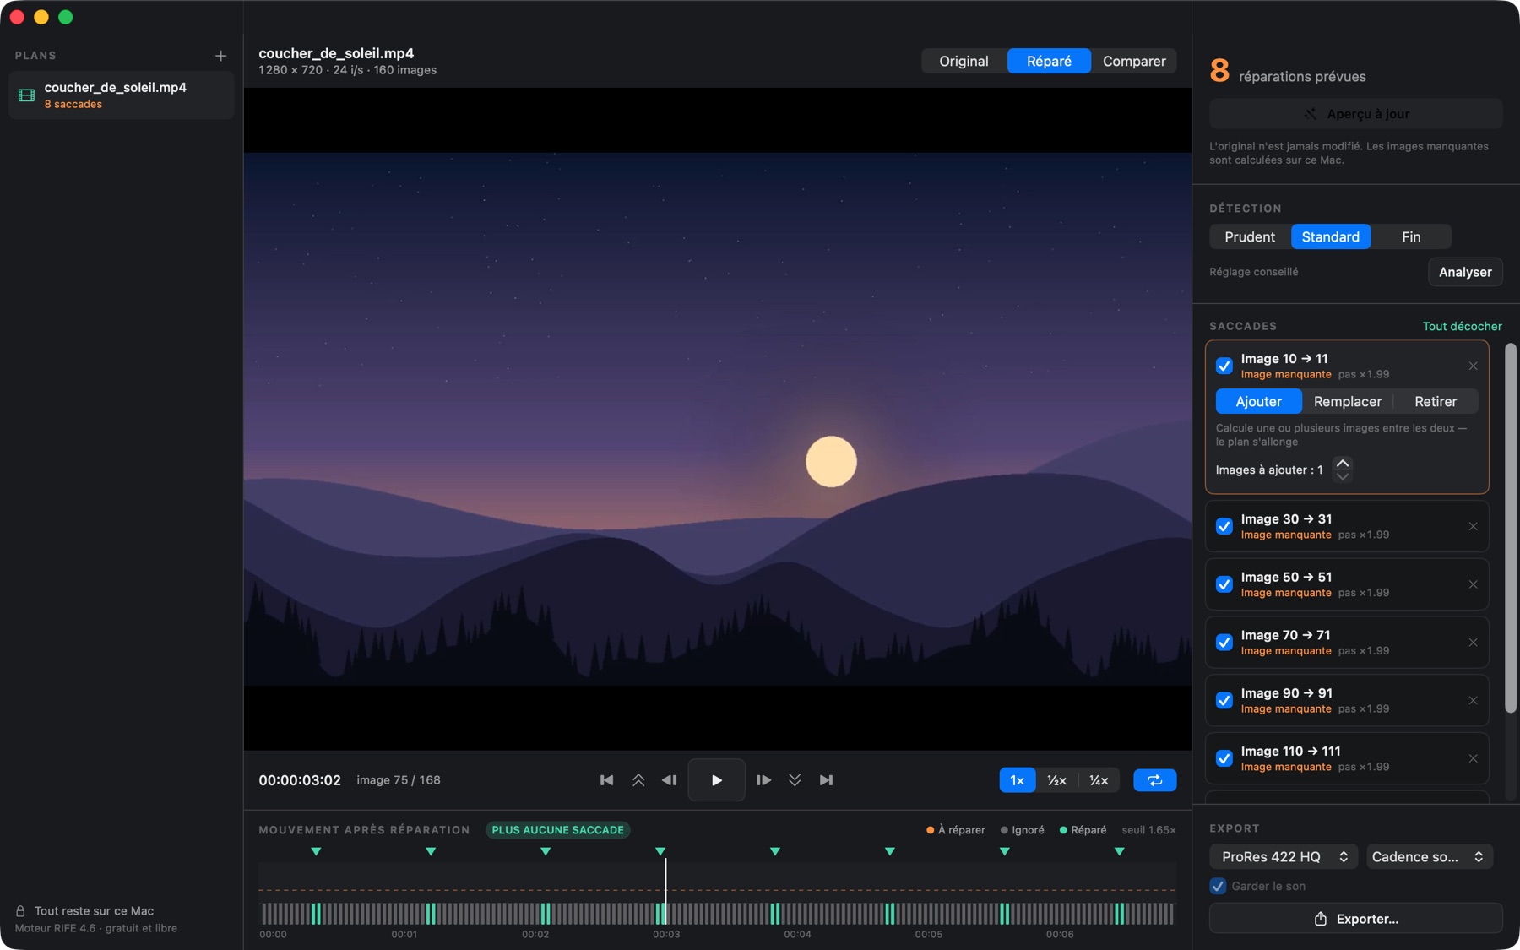Viewport: 1520px width, 950px height.
Task: Uncheck the Image 90 → 91 repair
Action: click(1224, 700)
